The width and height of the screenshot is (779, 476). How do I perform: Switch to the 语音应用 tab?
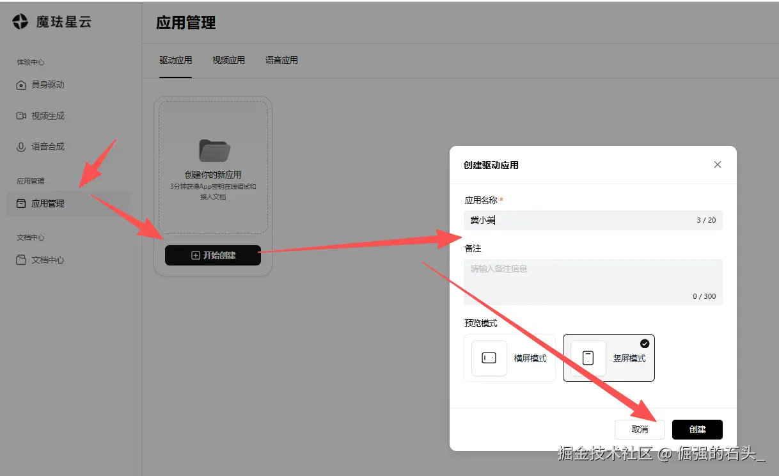click(x=281, y=60)
